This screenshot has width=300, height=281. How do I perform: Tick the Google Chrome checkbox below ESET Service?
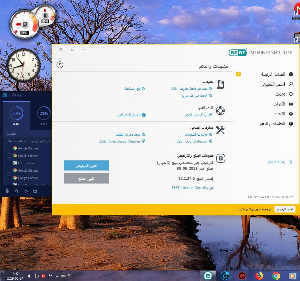tap(9, 170)
